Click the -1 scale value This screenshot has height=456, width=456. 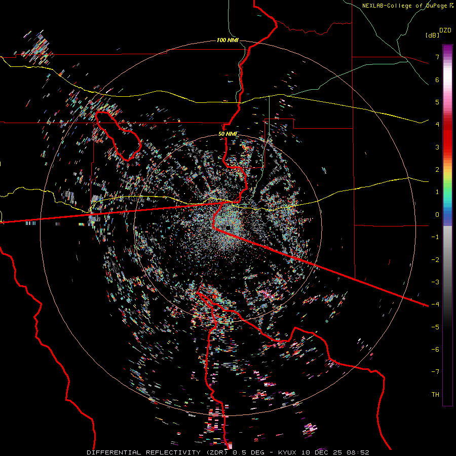click(x=435, y=237)
